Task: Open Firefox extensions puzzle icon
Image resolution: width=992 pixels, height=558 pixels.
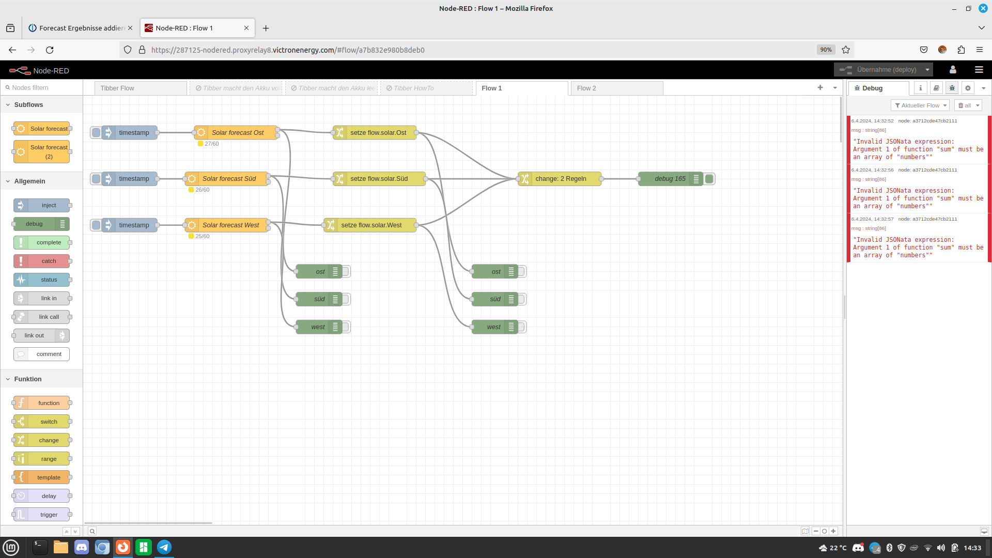Action: click(961, 50)
